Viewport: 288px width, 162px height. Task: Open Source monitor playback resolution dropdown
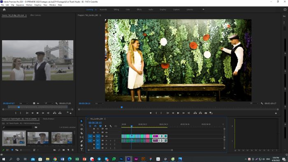49,103
